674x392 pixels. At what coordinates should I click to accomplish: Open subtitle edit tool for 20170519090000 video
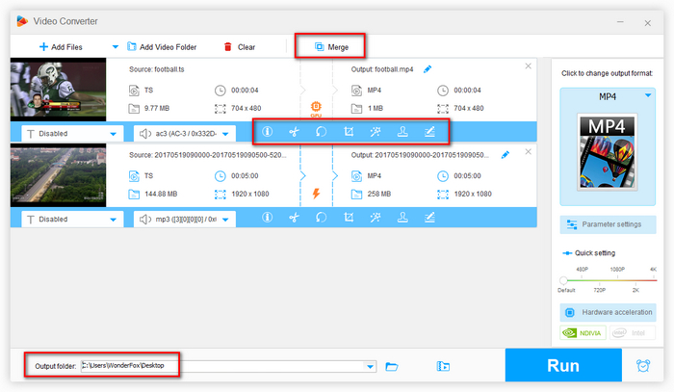tap(429, 218)
